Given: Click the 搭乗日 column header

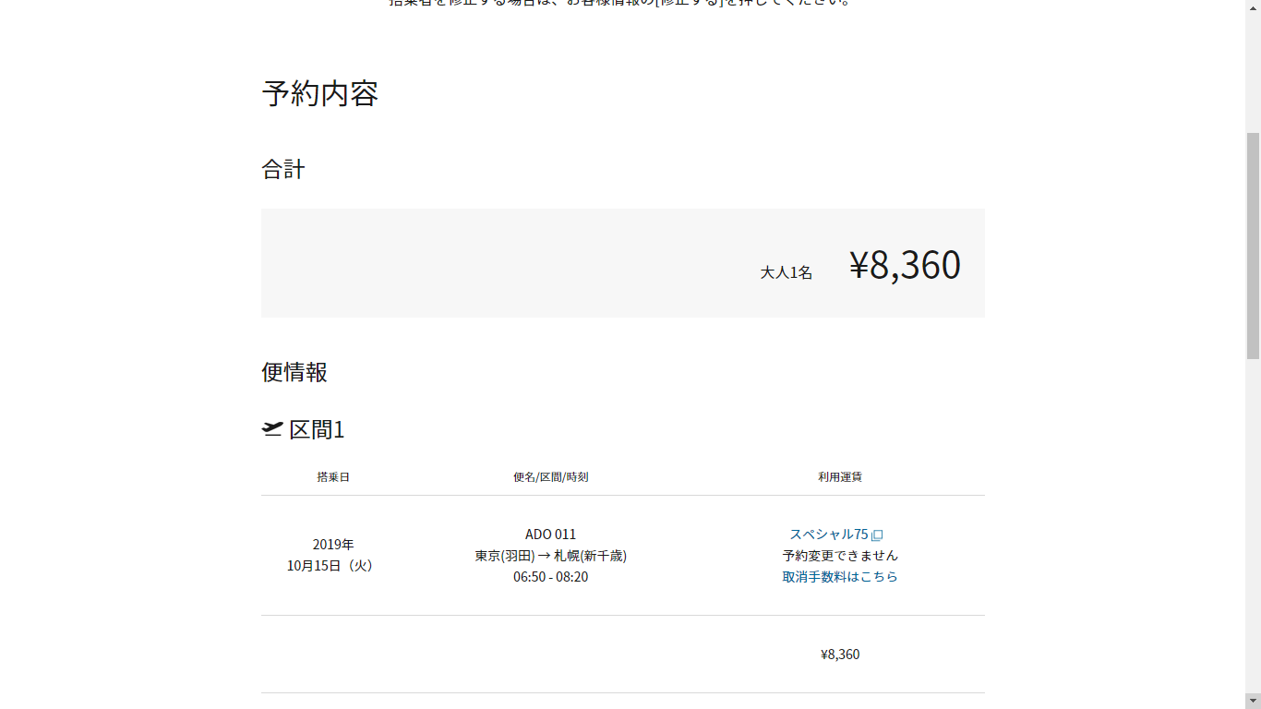Looking at the screenshot, I should (x=333, y=477).
